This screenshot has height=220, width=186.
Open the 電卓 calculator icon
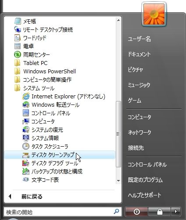(x=18, y=46)
